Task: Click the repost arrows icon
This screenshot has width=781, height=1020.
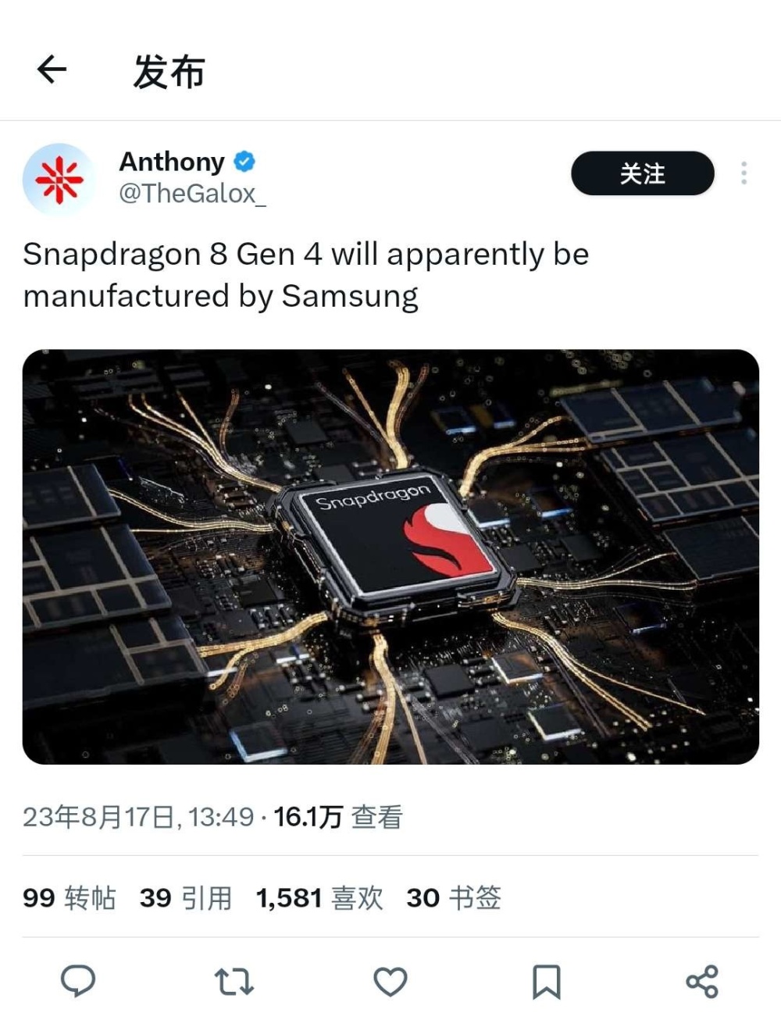Action: point(234,982)
